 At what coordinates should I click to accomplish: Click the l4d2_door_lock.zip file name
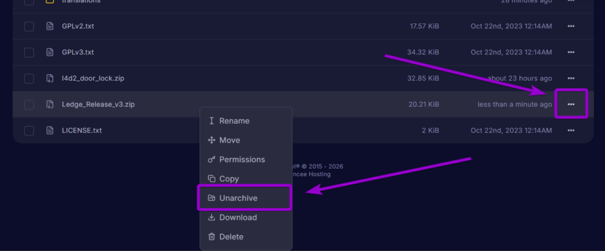pyautogui.click(x=93, y=78)
